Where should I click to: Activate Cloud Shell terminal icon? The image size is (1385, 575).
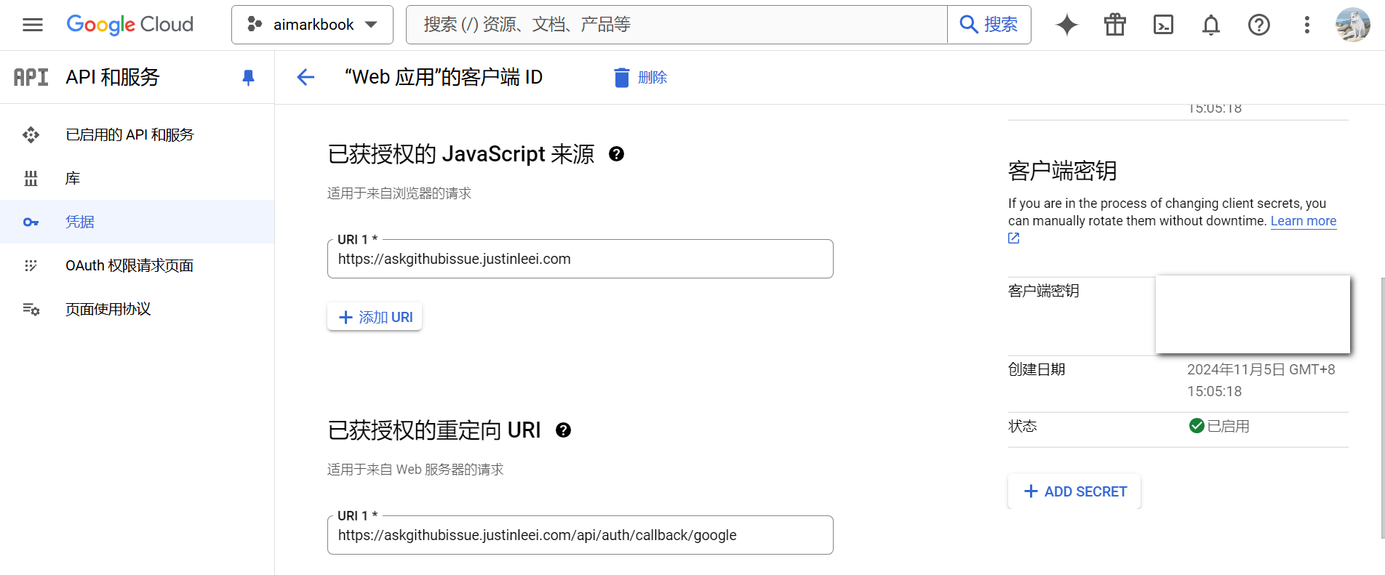[1163, 25]
